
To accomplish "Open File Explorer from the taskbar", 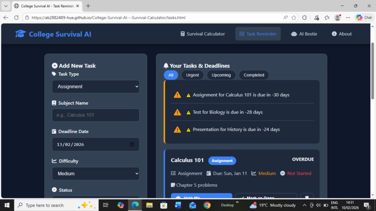I will [x=149, y=205].
